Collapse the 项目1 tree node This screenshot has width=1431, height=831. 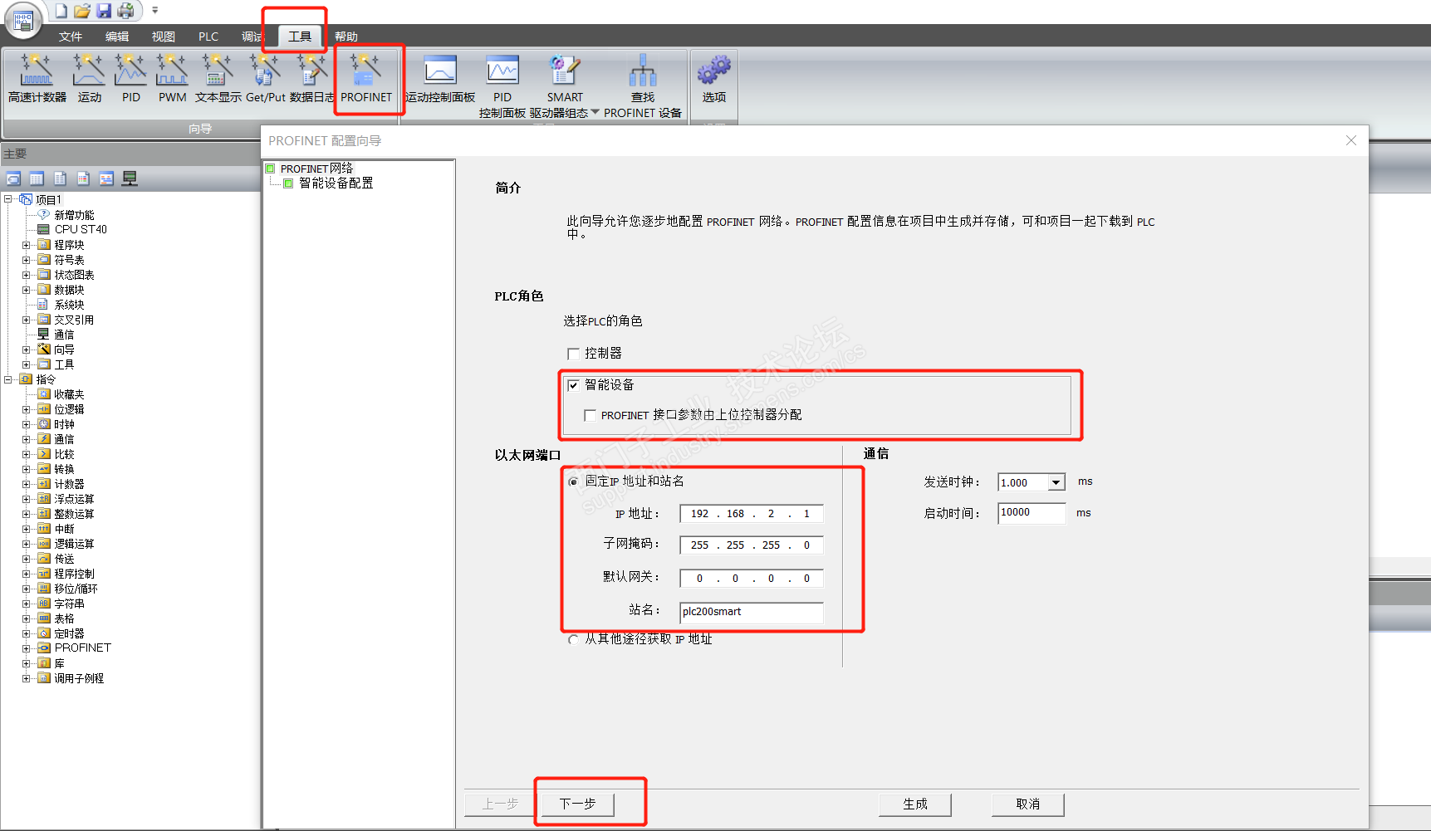(x=8, y=199)
